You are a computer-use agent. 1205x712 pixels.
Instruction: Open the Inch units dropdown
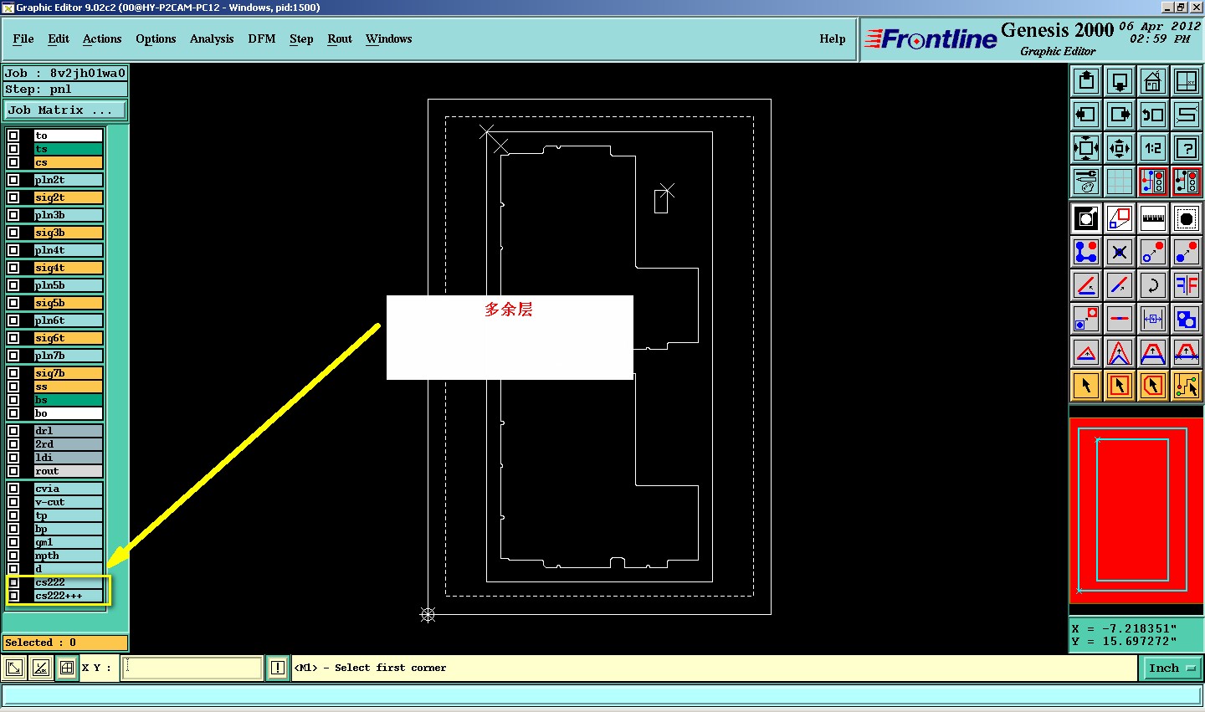1172,668
